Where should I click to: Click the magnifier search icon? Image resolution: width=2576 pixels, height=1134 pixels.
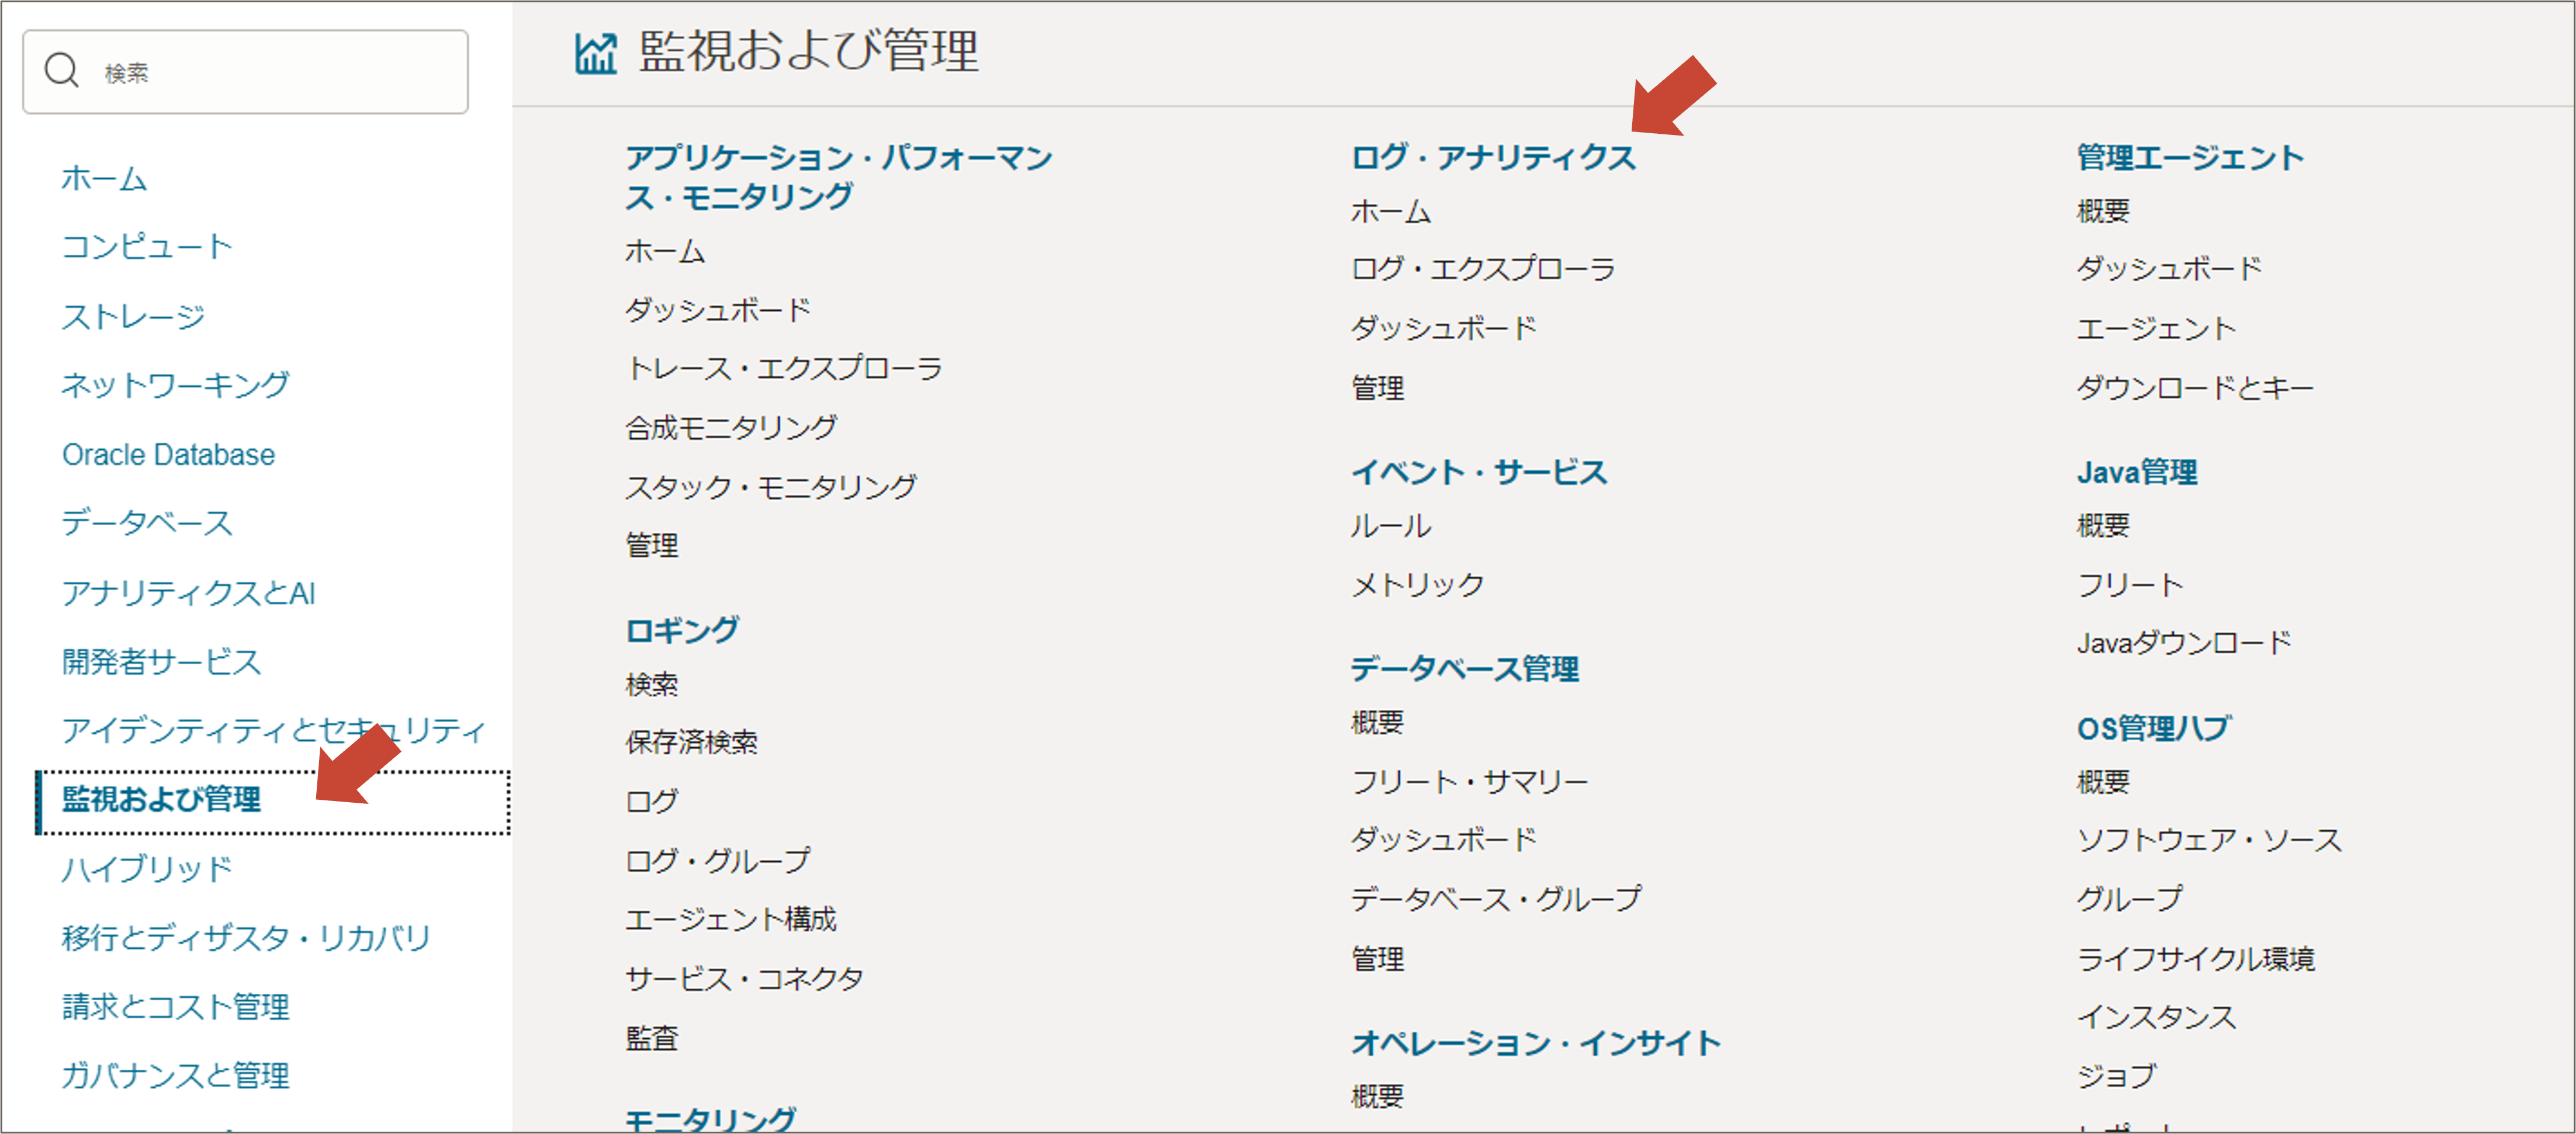click(61, 71)
